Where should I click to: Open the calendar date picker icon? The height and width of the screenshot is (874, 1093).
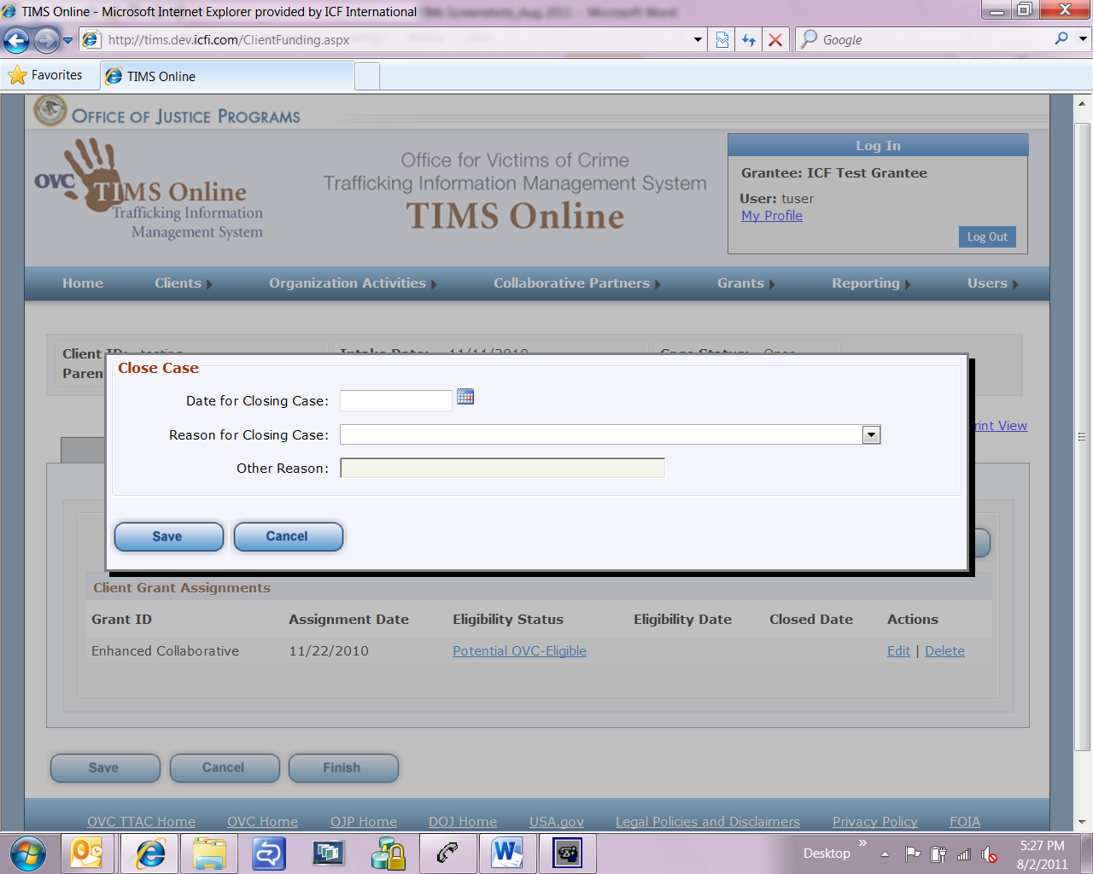coord(465,397)
